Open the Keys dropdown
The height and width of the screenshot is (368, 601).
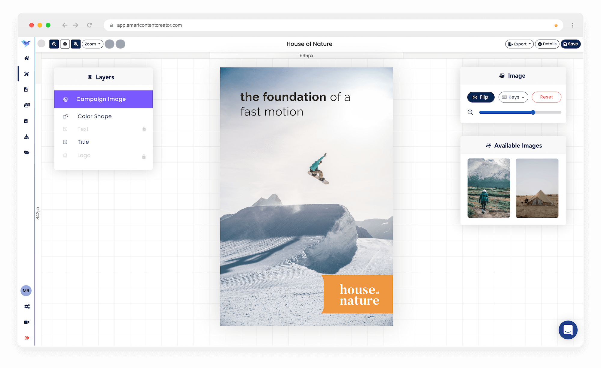pos(513,97)
